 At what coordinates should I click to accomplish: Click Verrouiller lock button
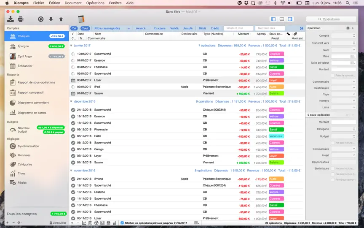point(58,223)
